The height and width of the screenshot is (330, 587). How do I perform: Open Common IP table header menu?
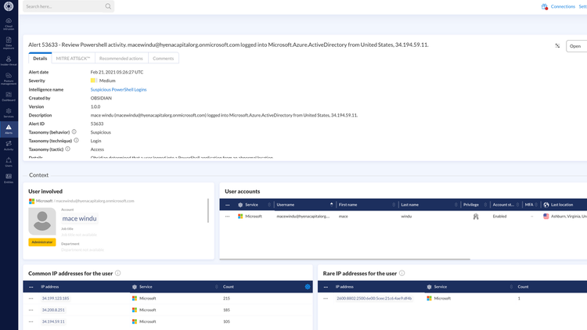[x=31, y=286]
